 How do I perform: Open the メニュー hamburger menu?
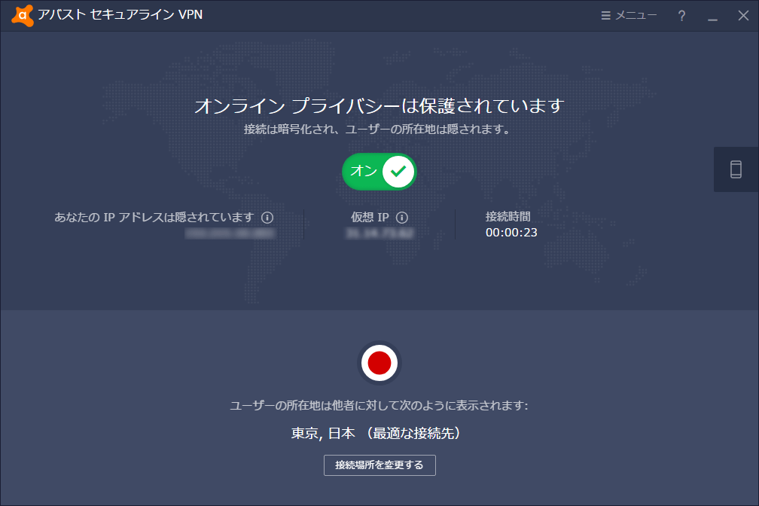tap(629, 16)
